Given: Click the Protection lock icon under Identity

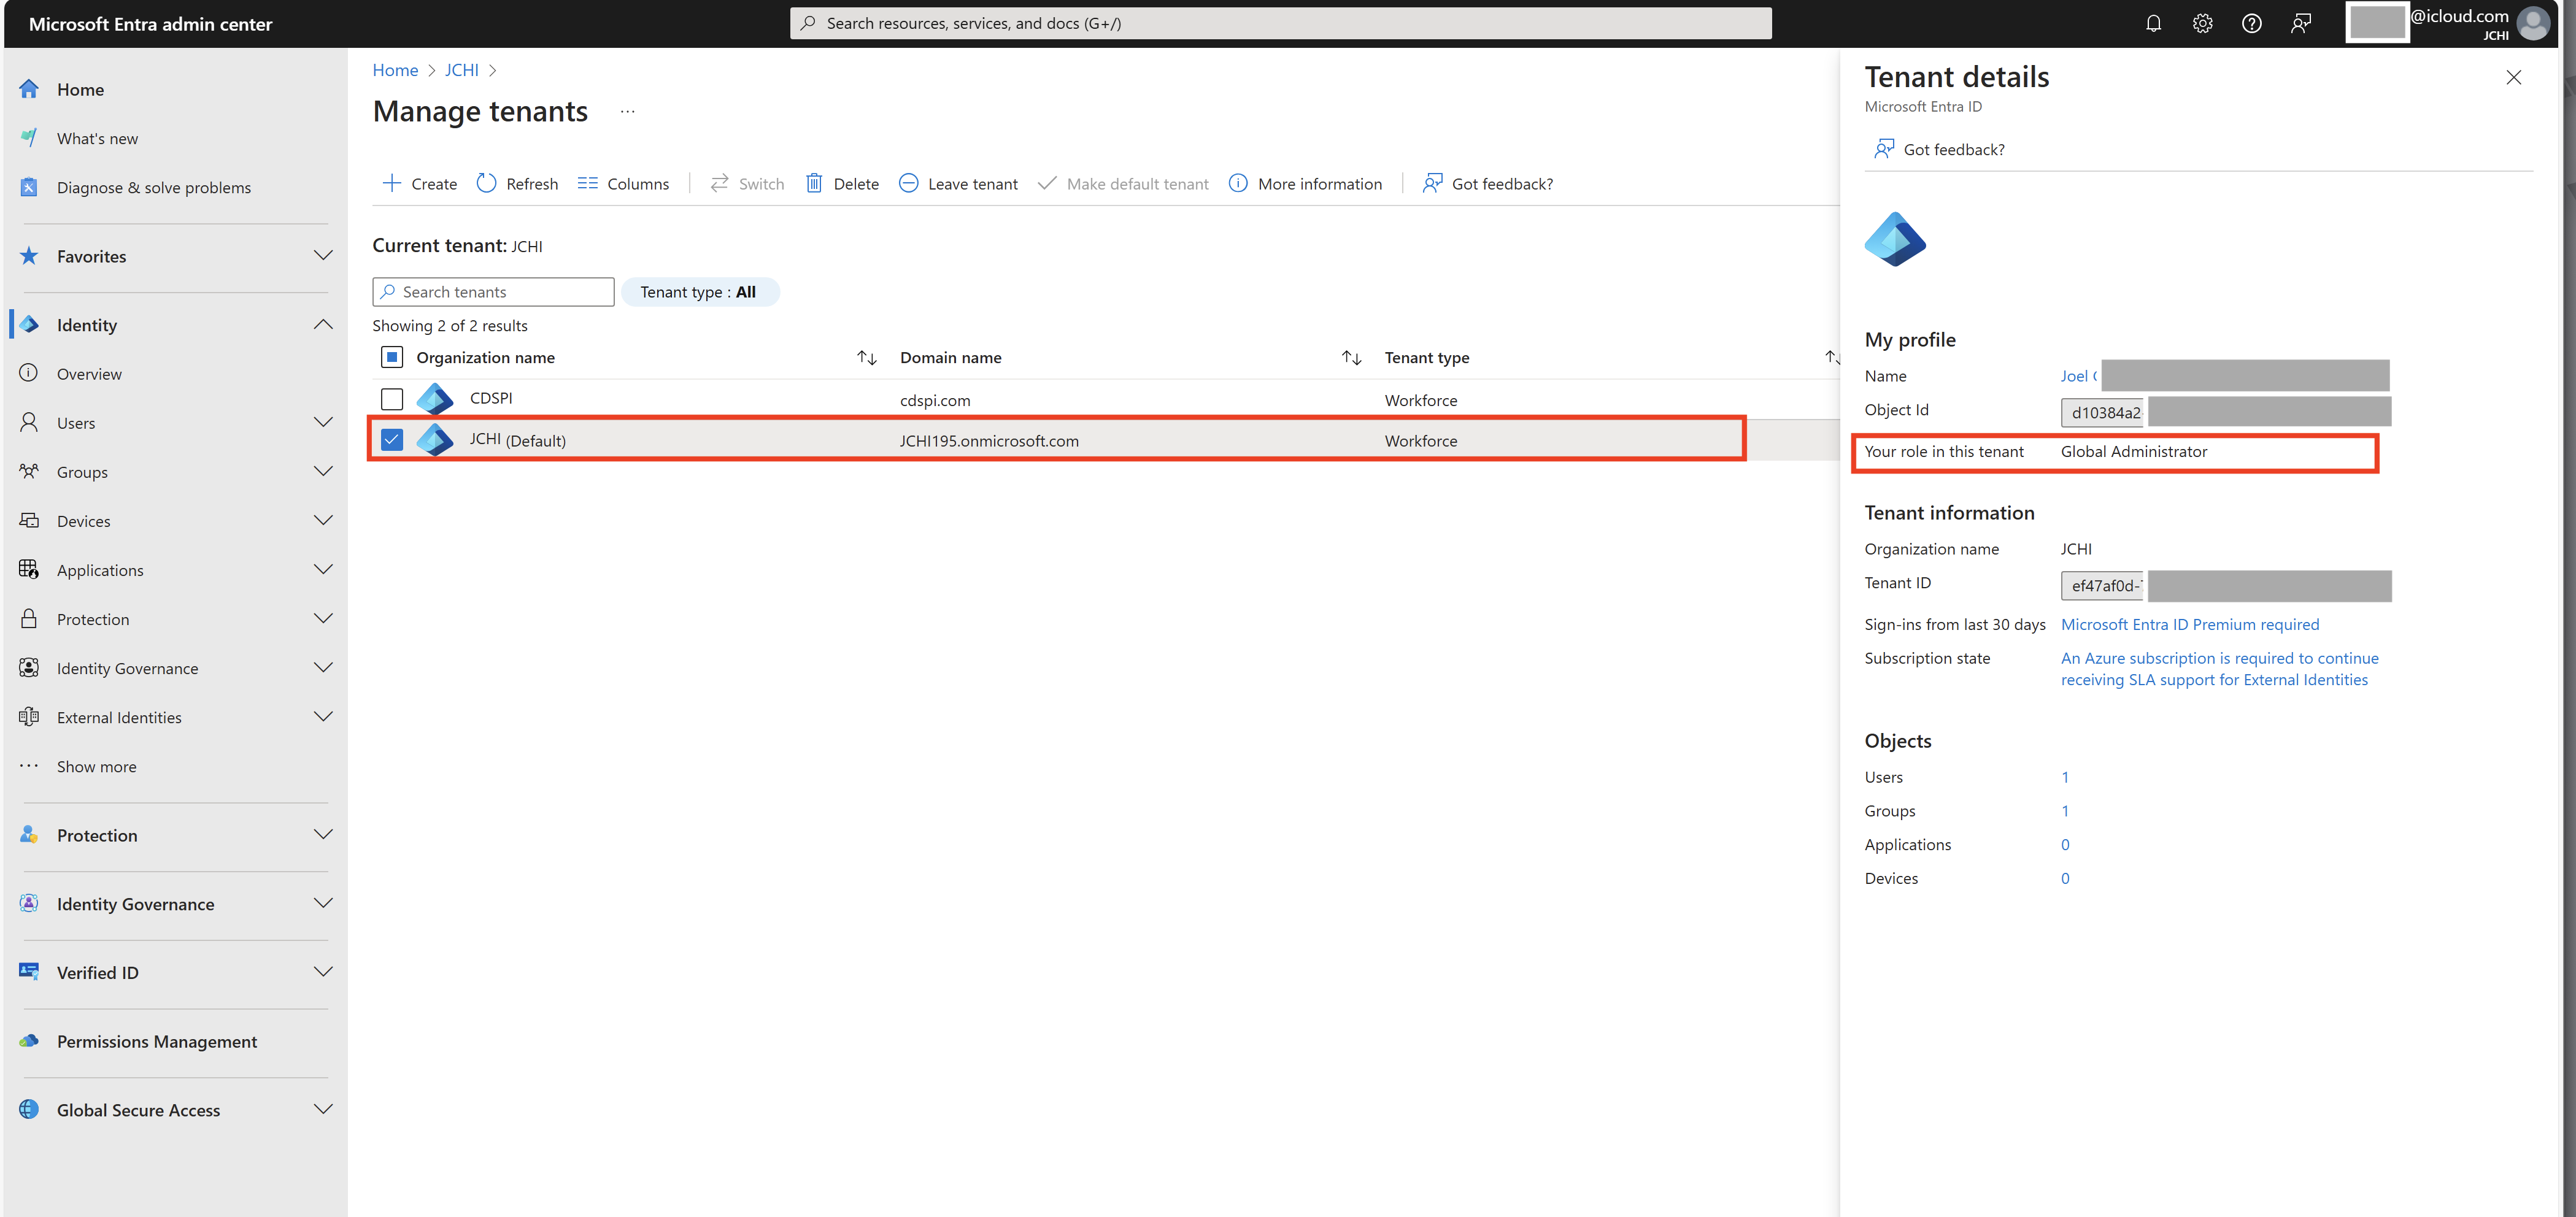Looking at the screenshot, I should click(29, 619).
